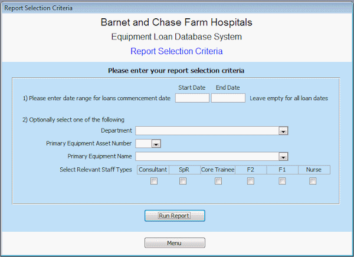Open the Department dropdown arrow
The width and height of the screenshot is (354, 257).
[283, 131]
